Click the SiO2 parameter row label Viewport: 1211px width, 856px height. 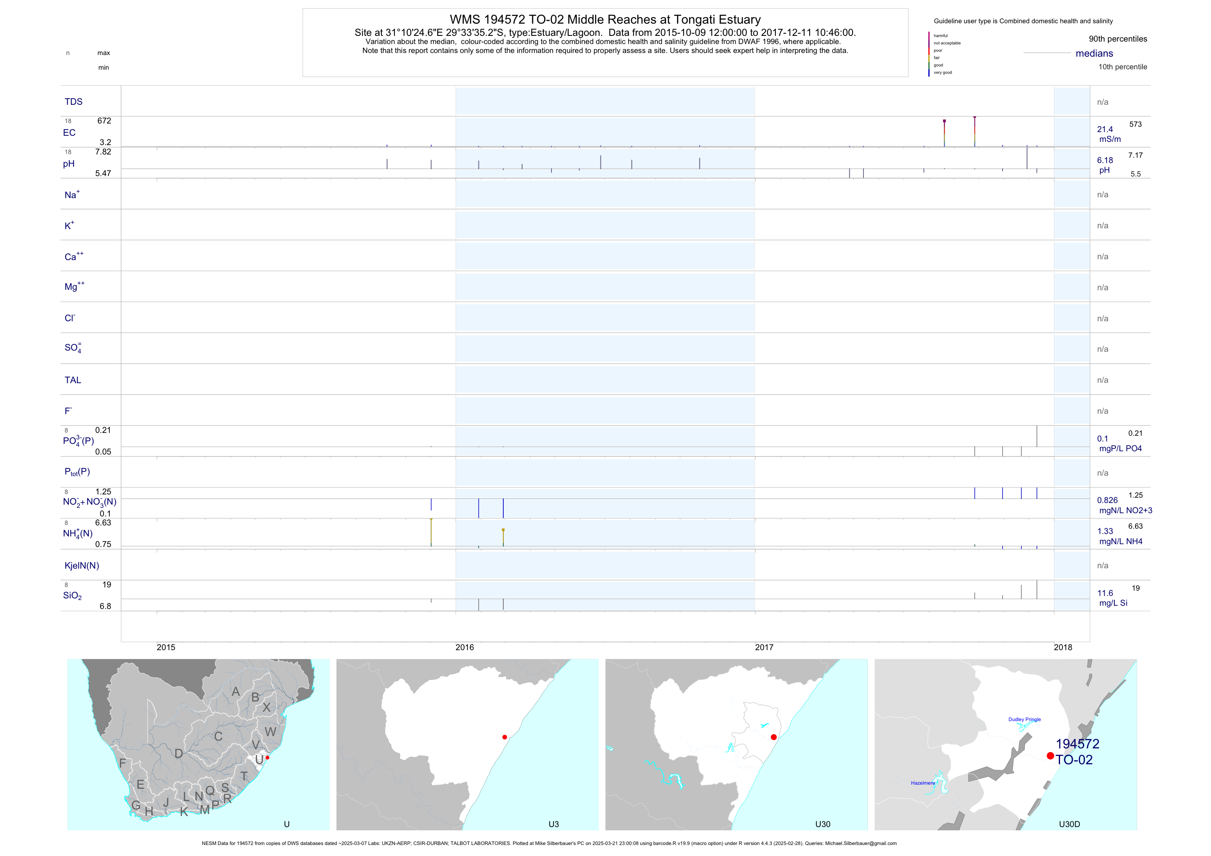click(x=72, y=596)
